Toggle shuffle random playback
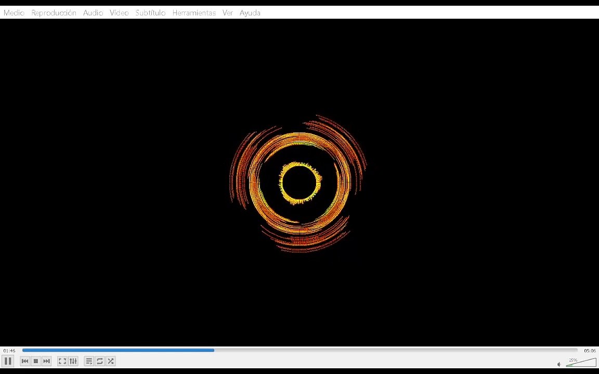This screenshot has height=374, width=599. pyautogui.click(x=111, y=361)
